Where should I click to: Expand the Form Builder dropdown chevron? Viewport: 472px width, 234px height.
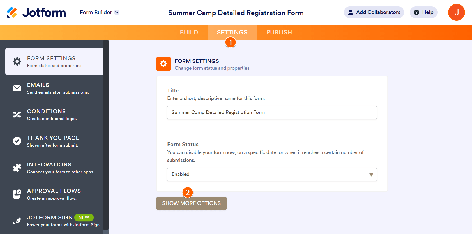[x=117, y=12]
